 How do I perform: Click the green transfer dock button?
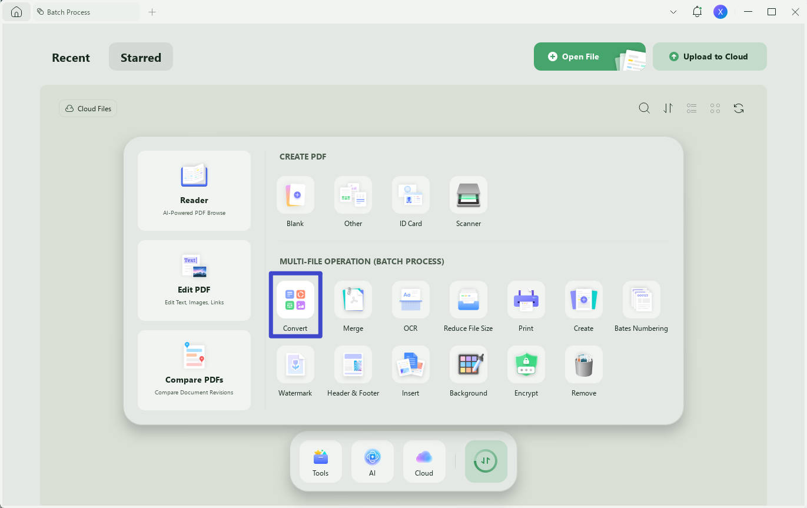click(x=486, y=461)
